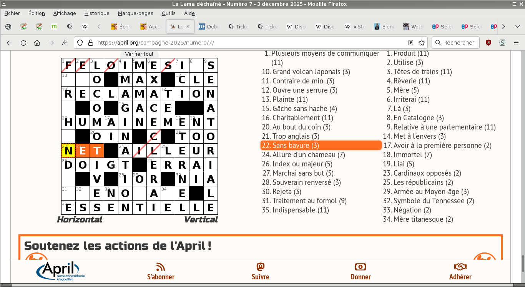This screenshot has height=287, width=525.
Task: Toggle reader view icon in address bar
Action: tap(411, 43)
